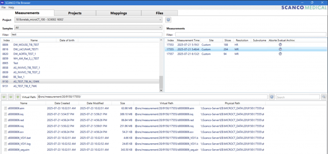328x154 pixels.
Task: Switch to the Files tab
Action: coord(159,13)
